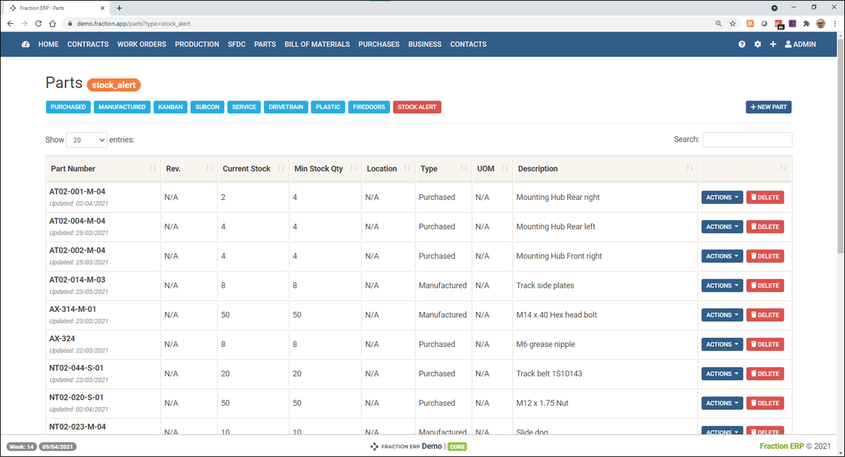Sort by Current Stock column arrows
The image size is (845, 457).
tap(281, 169)
